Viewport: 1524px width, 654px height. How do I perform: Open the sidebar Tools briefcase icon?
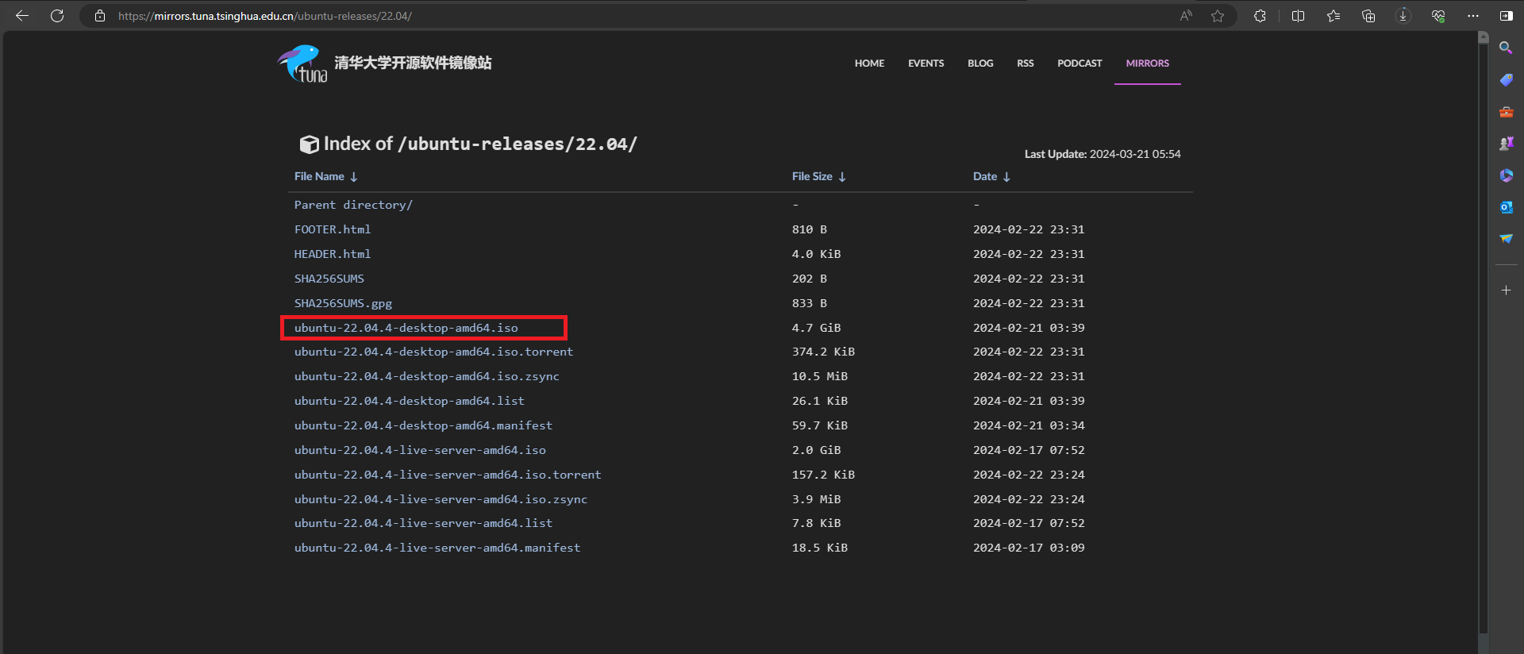[x=1506, y=112]
